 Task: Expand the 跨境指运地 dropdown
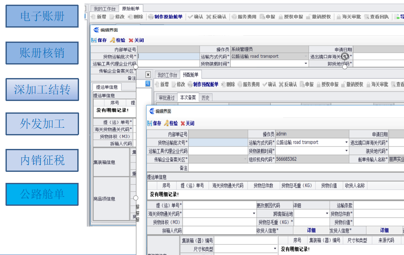(x=327, y=213)
